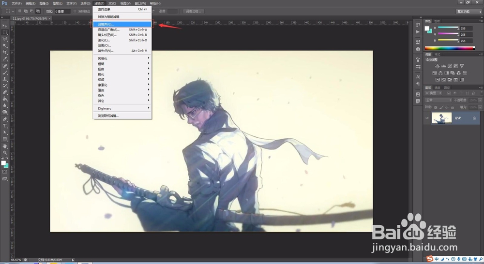Hide the Background layer eye icon

point(427,118)
